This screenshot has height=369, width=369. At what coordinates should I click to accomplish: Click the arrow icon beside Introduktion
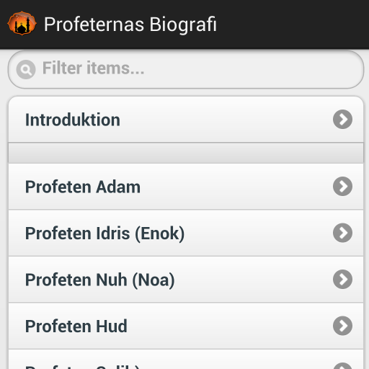(342, 120)
